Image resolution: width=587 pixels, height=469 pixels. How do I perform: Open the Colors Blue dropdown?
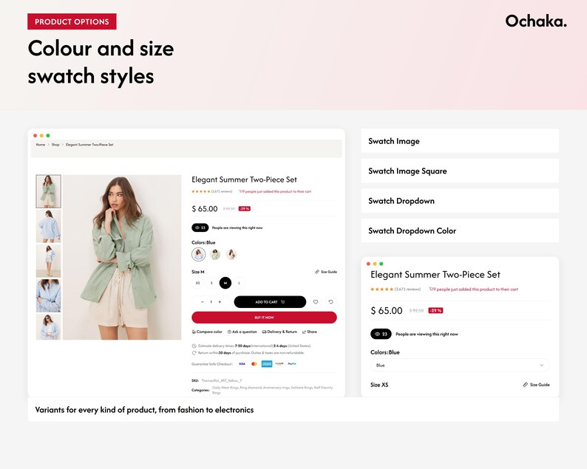[460, 365]
